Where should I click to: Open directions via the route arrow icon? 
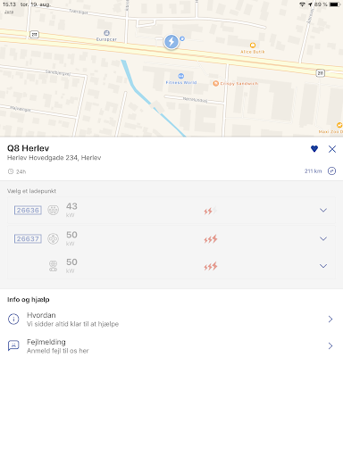[331, 170]
